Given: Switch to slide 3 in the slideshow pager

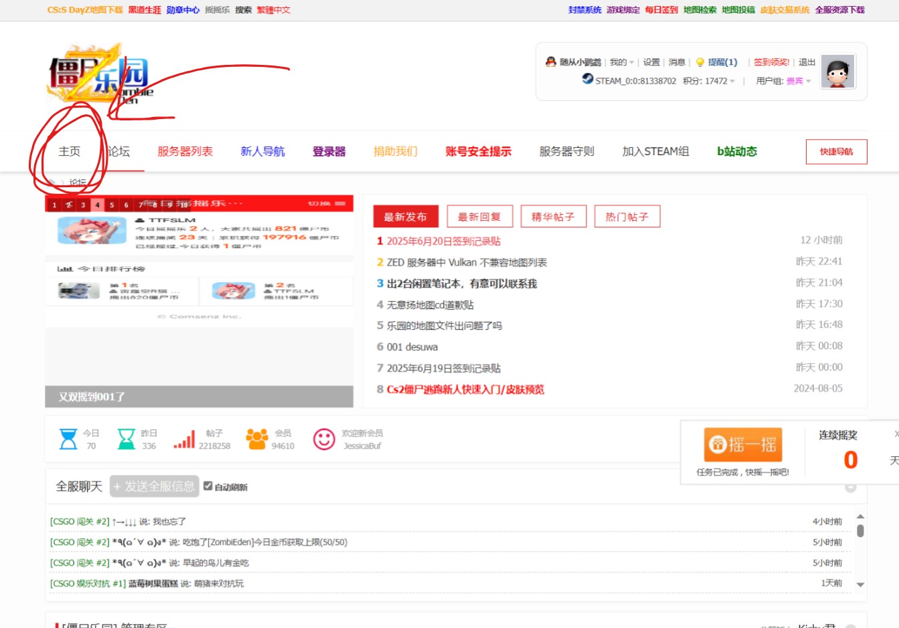Looking at the screenshot, I should pos(83,205).
